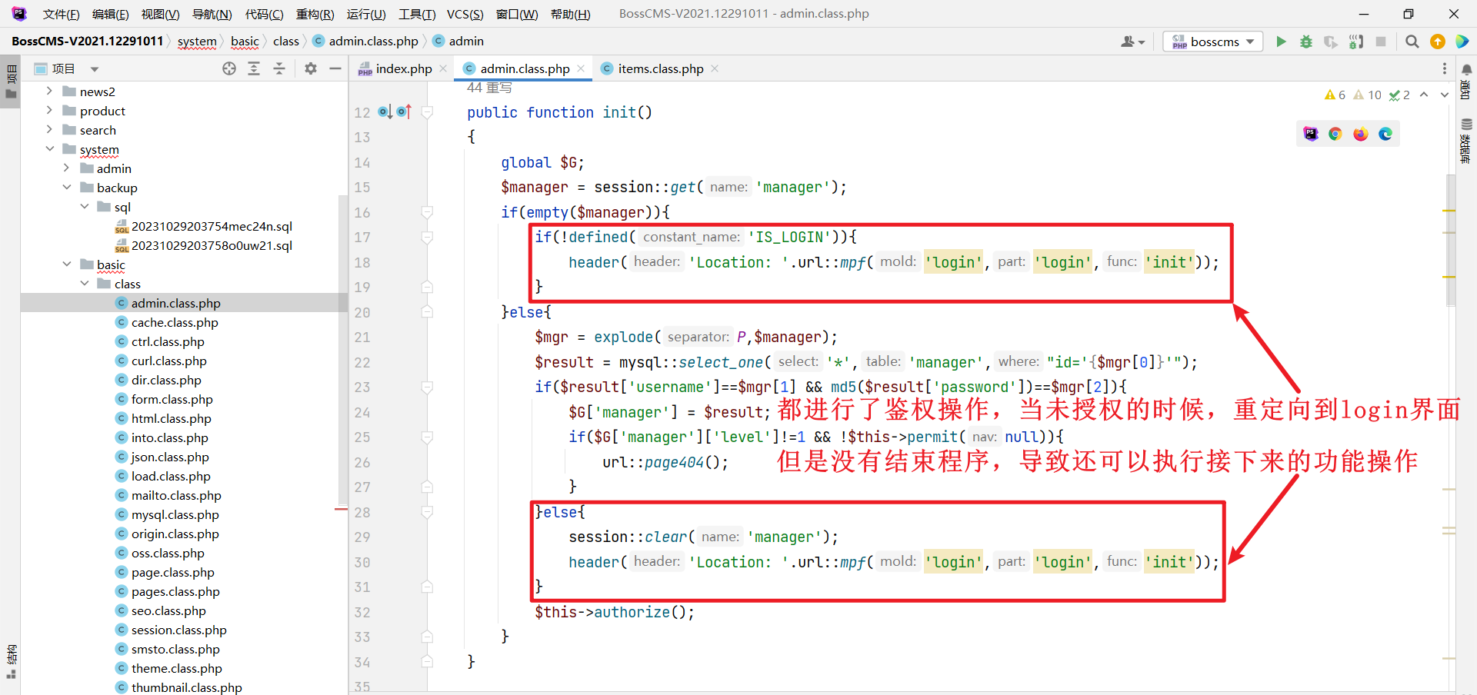Open the editor tabs more-options menu
The width and height of the screenshot is (1477, 695).
click(1445, 68)
